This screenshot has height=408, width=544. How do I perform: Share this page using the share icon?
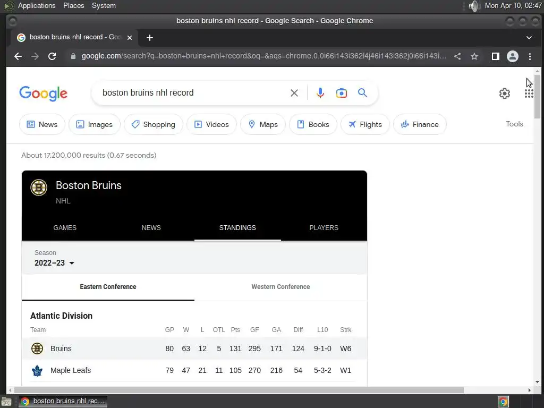(457, 56)
